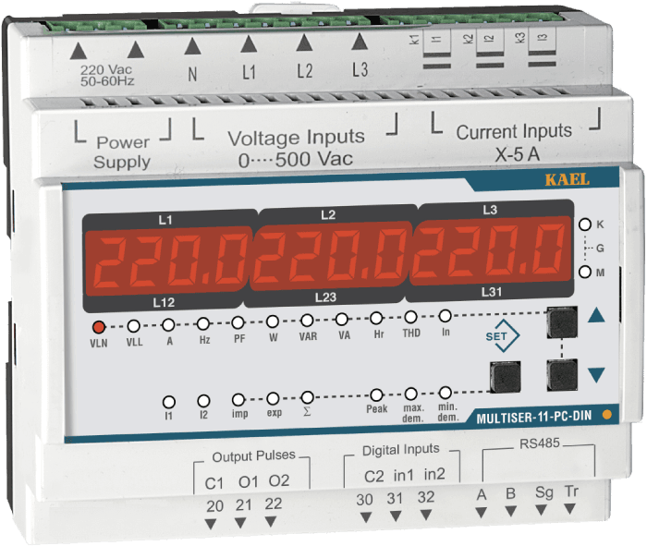Image resolution: width=647 pixels, height=546 pixels.
Task: Click the arrow under terminal 30
Action: [x=366, y=517]
